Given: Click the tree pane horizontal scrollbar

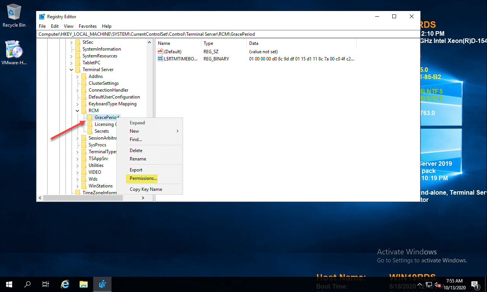Looking at the screenshot, I should pyautogui.click(x=83, y=198).
